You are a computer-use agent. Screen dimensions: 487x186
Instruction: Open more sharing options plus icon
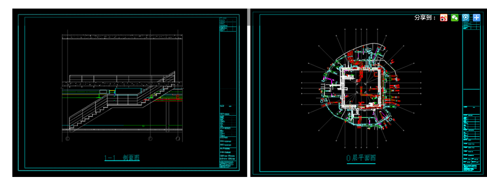(477, 18)
